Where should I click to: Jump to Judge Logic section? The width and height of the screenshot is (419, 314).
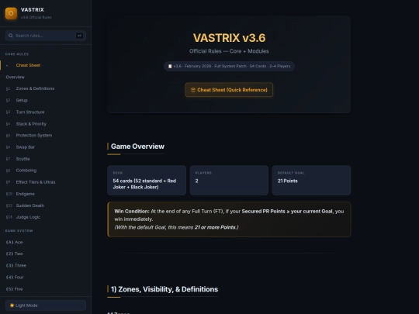46,217
